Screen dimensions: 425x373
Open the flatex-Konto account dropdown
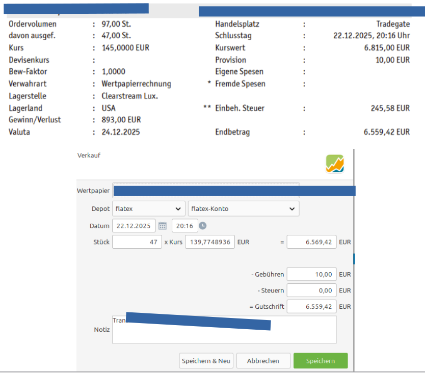pos(243,209)
